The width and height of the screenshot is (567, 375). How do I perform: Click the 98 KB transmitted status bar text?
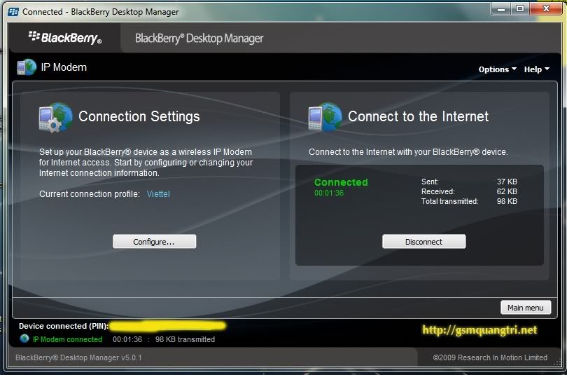pos(185,339)
